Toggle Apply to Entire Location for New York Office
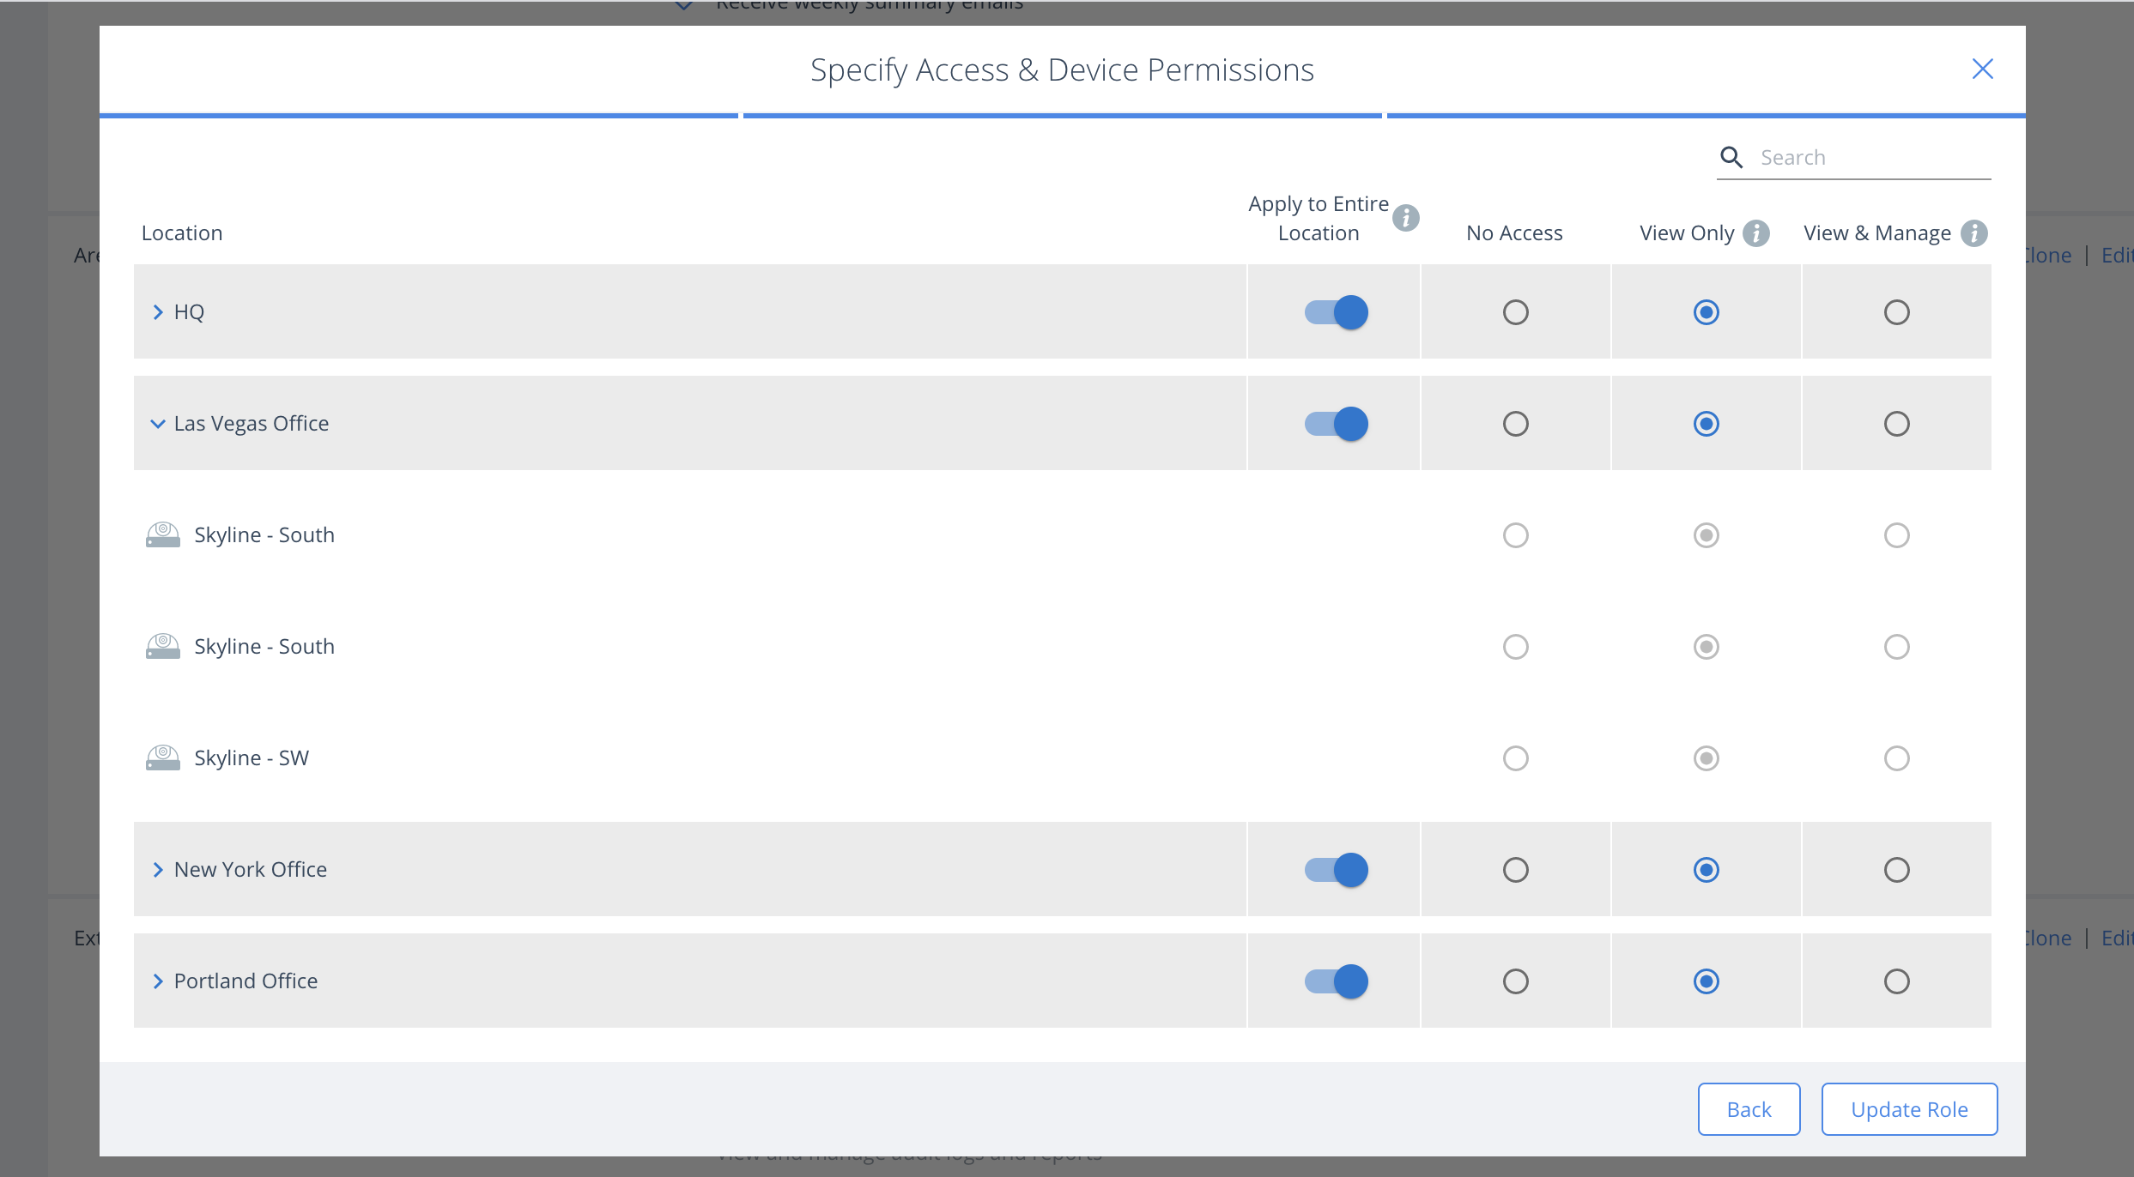Screen dimensions: 2134x1177 1332,870
